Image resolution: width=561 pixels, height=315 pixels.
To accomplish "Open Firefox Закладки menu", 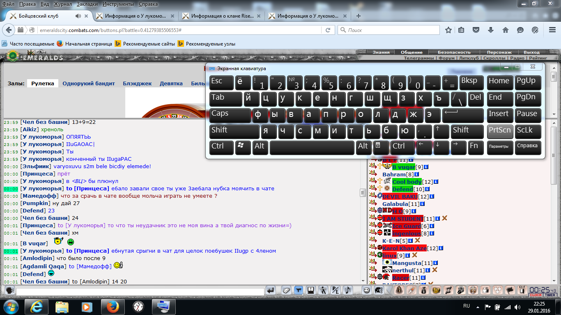I will point(87,4).
